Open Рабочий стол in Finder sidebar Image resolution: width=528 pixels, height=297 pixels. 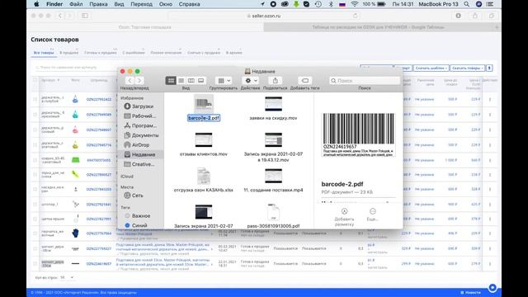click(139, 115)
